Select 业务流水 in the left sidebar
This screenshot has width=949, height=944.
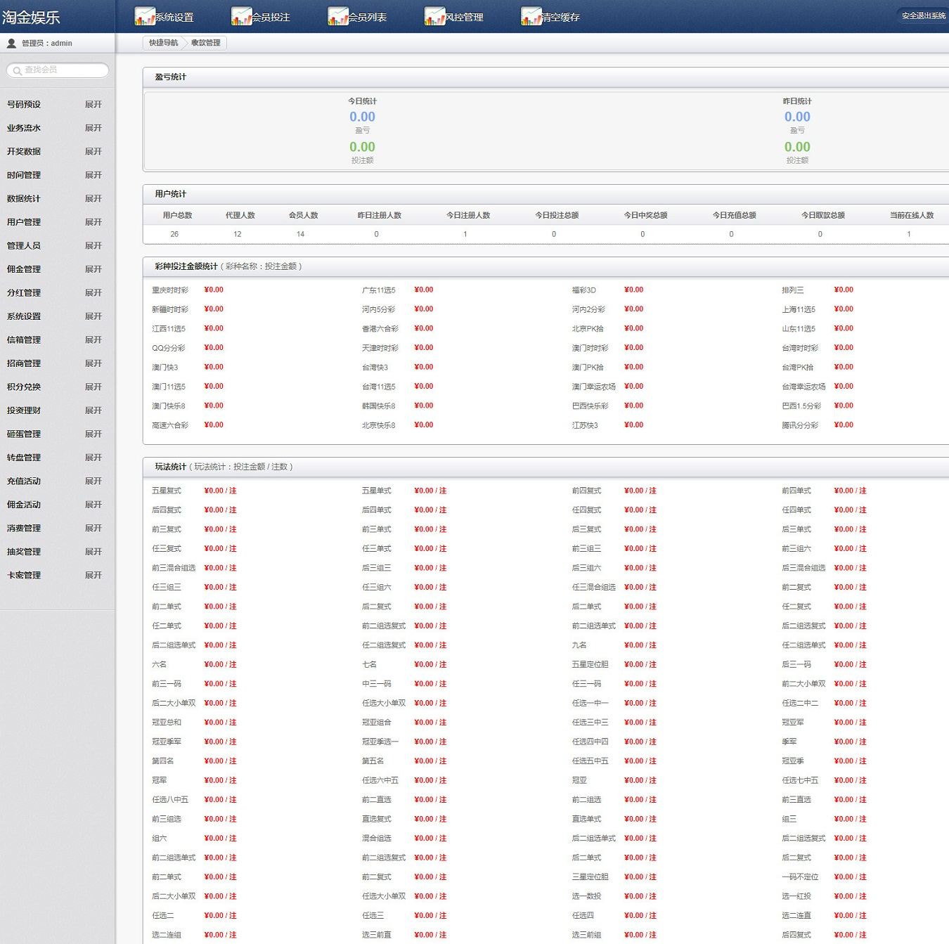(x=24, y=128)
